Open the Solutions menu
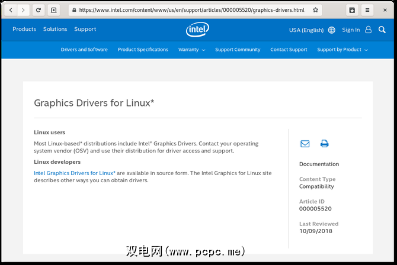This screenshot has height=265, width=397. 55,29
